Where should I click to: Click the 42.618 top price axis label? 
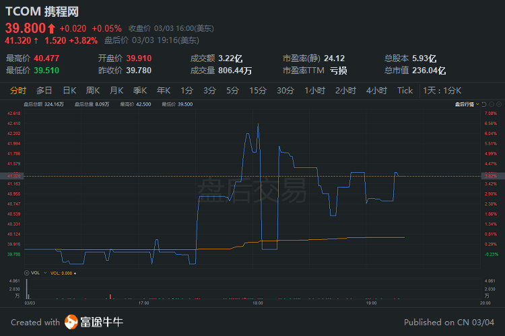[x=14, y=114]
